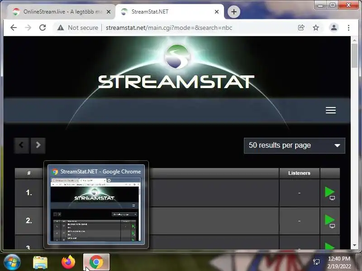Share this page via share icon

point(301,28)
